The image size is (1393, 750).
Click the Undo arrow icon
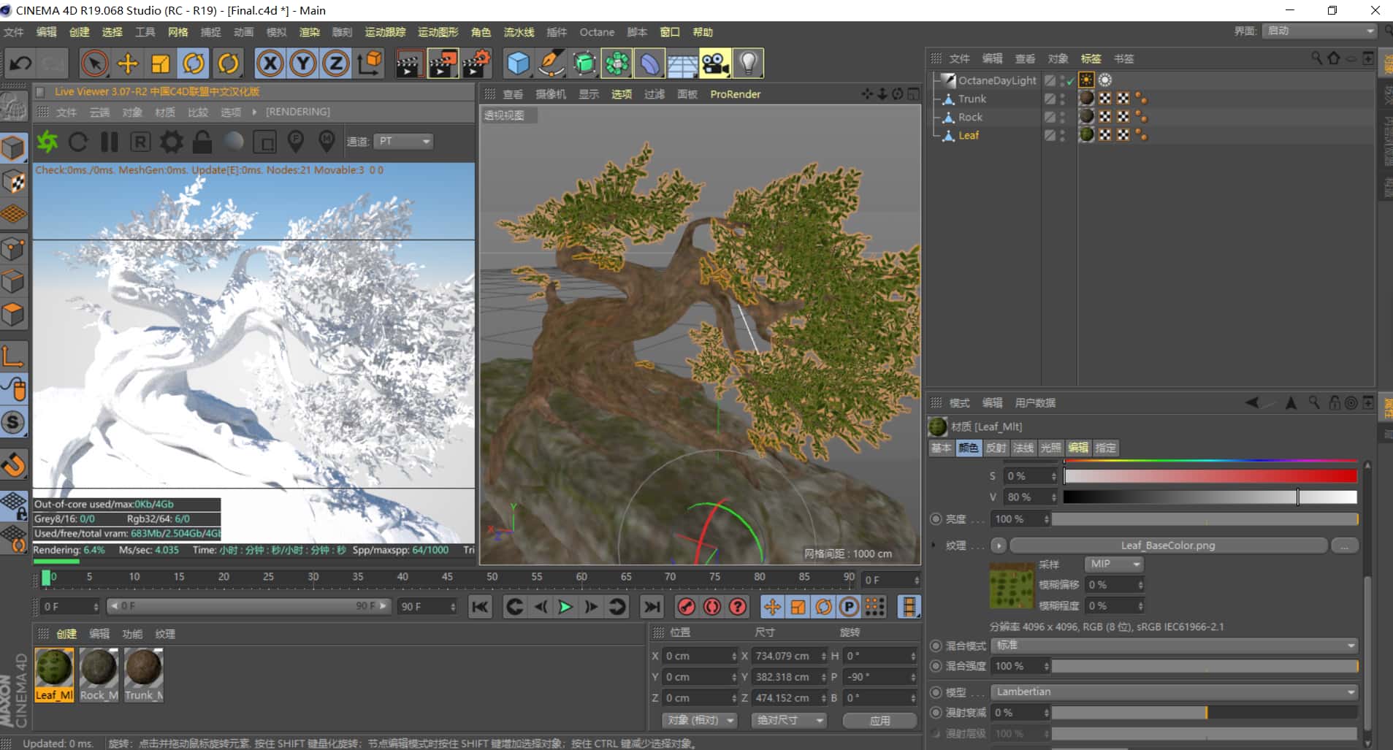pyautogui.click(x=20, y=64)
